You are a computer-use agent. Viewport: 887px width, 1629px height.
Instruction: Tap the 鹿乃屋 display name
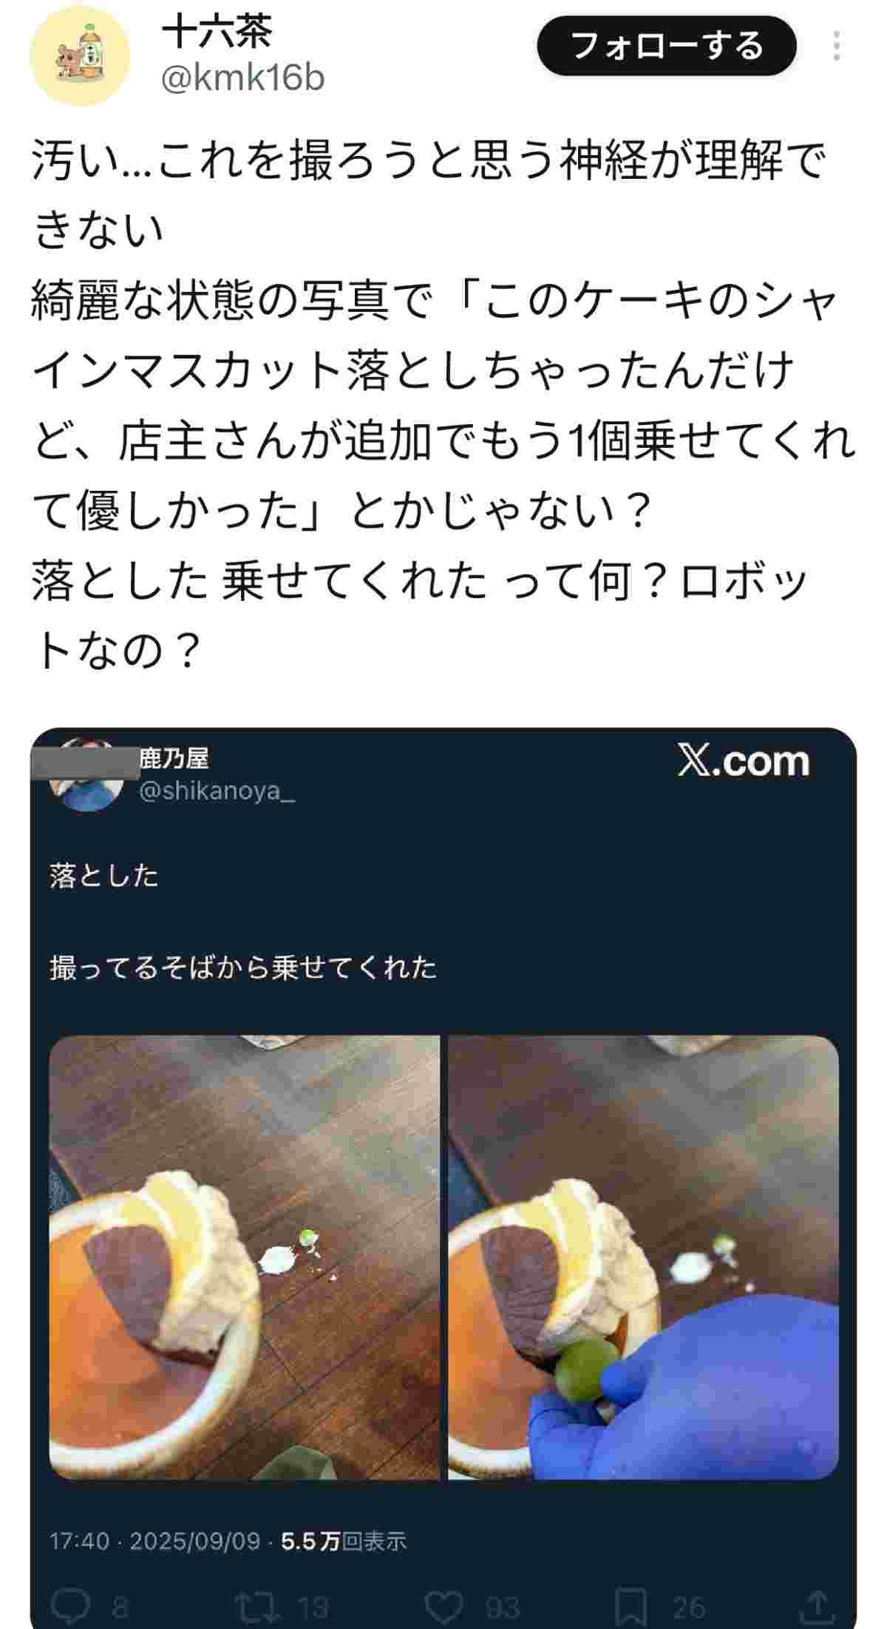coord(174,758)
